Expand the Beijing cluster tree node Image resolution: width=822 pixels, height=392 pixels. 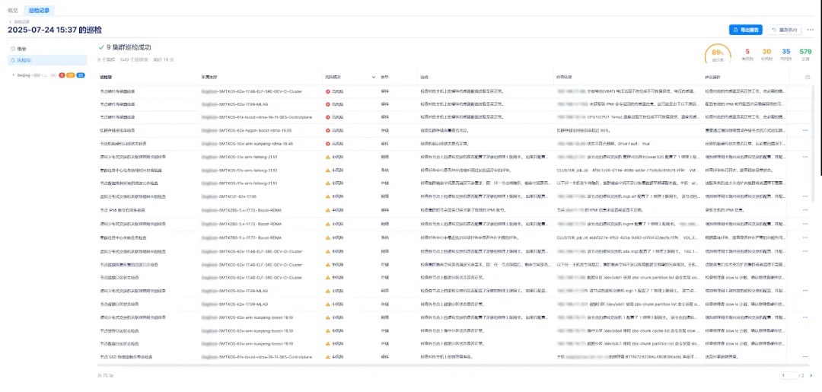tap(13, 75)
